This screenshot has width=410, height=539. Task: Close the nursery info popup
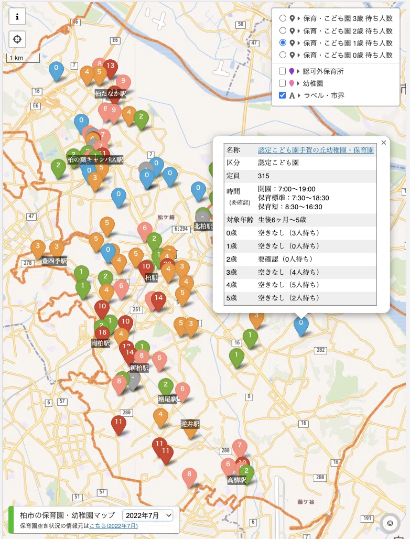384,143
